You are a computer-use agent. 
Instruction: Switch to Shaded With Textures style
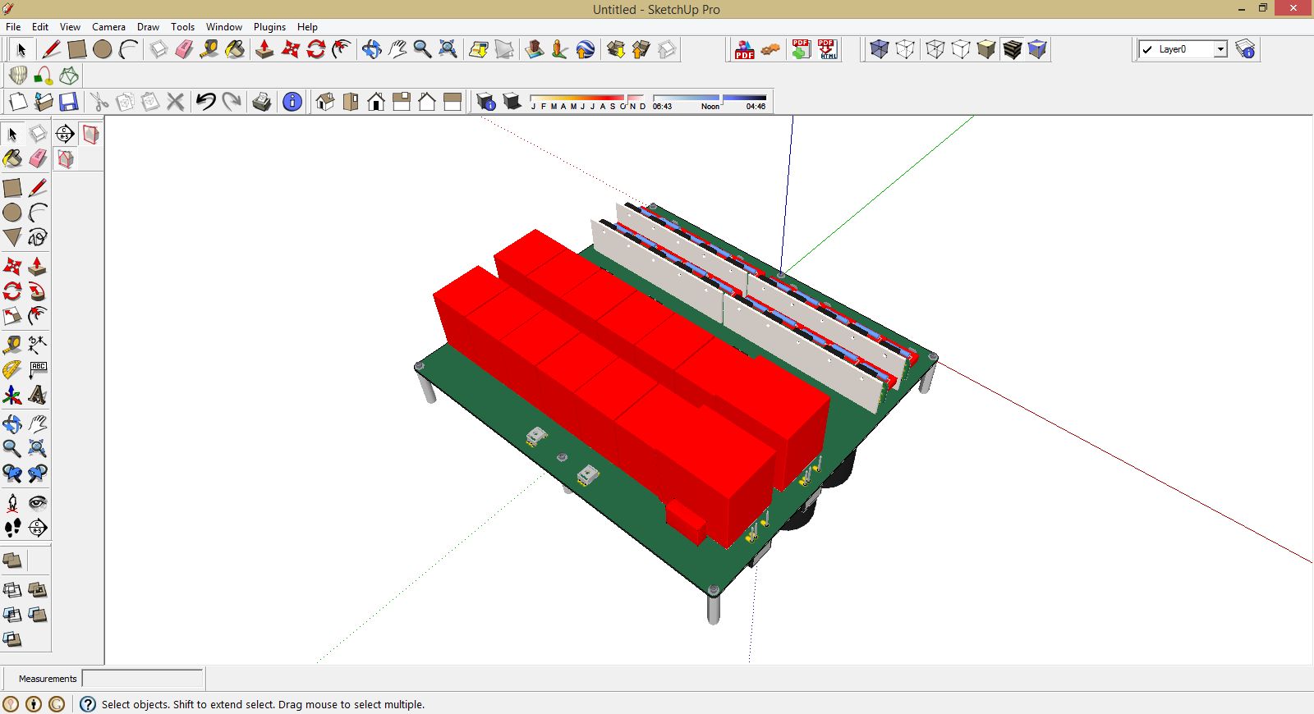[1012, 49]
